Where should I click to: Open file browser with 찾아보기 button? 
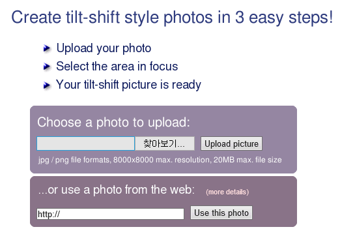[x=165, y=143]
